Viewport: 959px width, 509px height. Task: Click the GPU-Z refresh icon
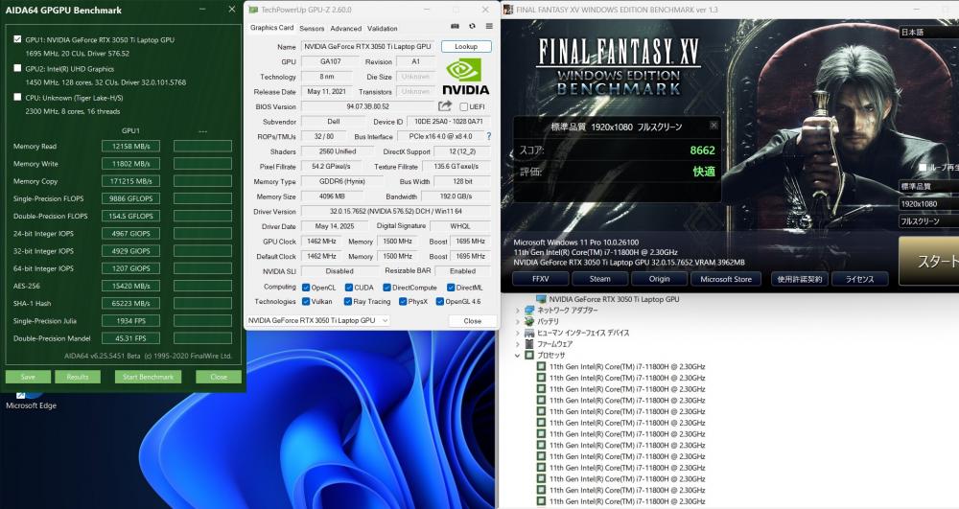472,26
